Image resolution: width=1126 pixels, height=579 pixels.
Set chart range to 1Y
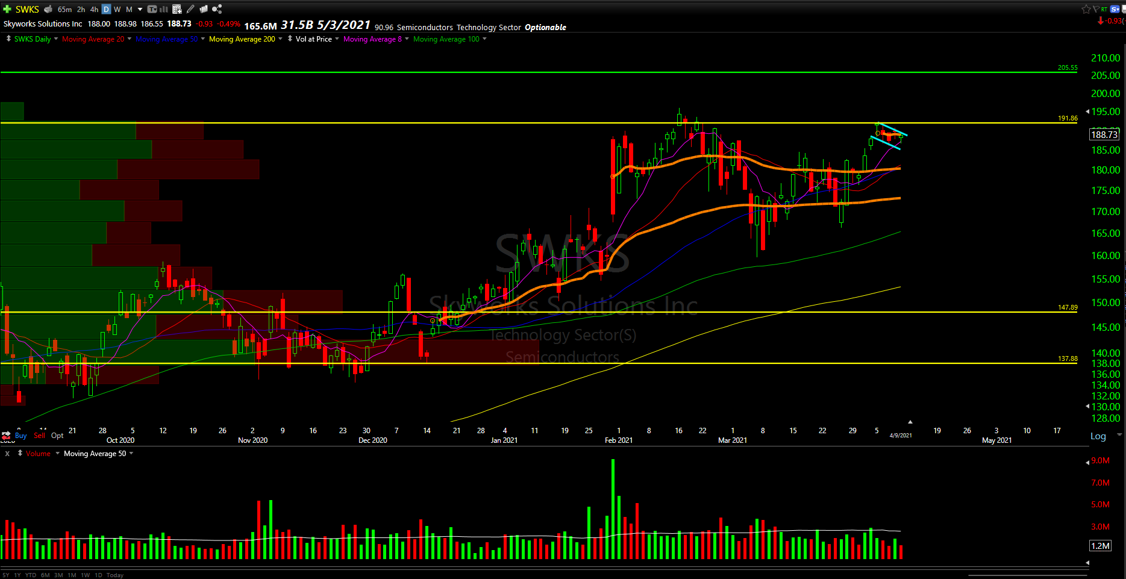[x=17, y=575]
